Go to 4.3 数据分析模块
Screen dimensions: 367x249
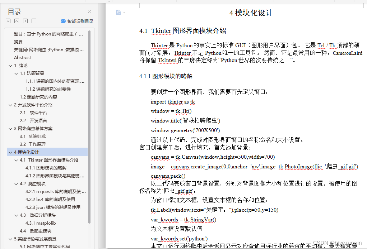38,215
